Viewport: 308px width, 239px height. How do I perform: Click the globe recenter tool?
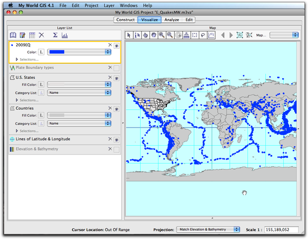click(178, 35)
